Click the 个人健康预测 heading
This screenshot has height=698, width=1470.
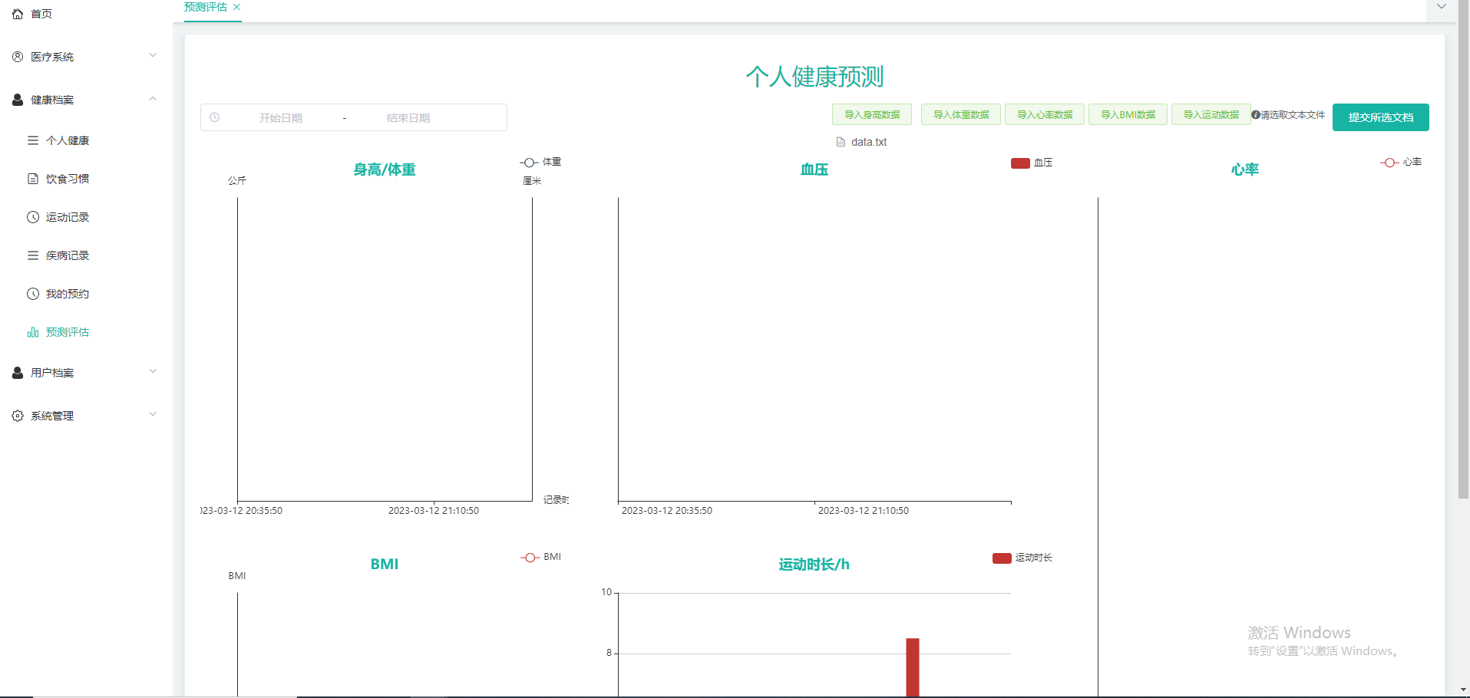click(814, 77)
